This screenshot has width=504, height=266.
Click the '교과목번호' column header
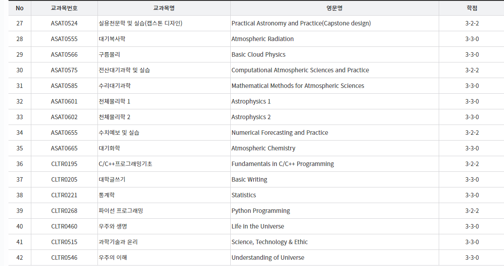[x=64, y=8]
